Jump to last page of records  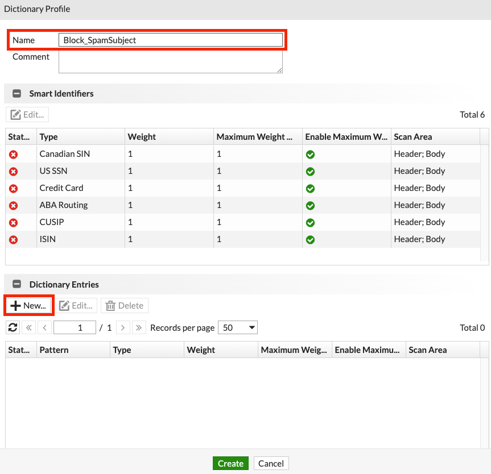(x=138, y=327)
